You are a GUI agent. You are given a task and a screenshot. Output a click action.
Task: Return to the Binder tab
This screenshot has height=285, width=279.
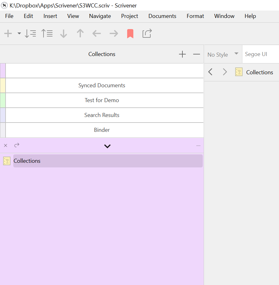click(x=105, y=130)
